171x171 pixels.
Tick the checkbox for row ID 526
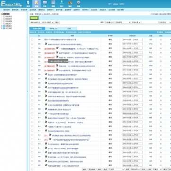(32, 83)
